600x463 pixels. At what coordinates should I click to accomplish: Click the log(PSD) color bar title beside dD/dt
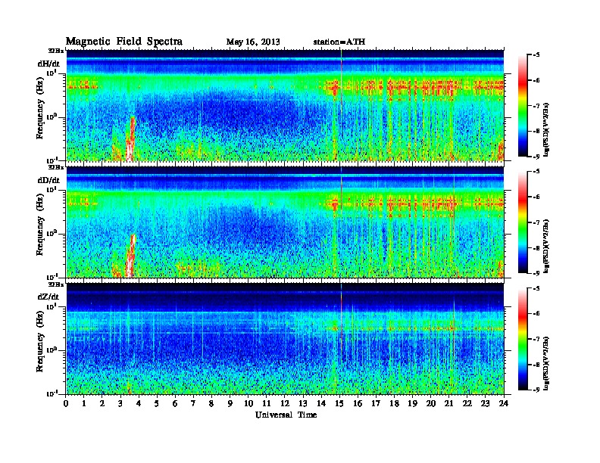pos(546,246)
